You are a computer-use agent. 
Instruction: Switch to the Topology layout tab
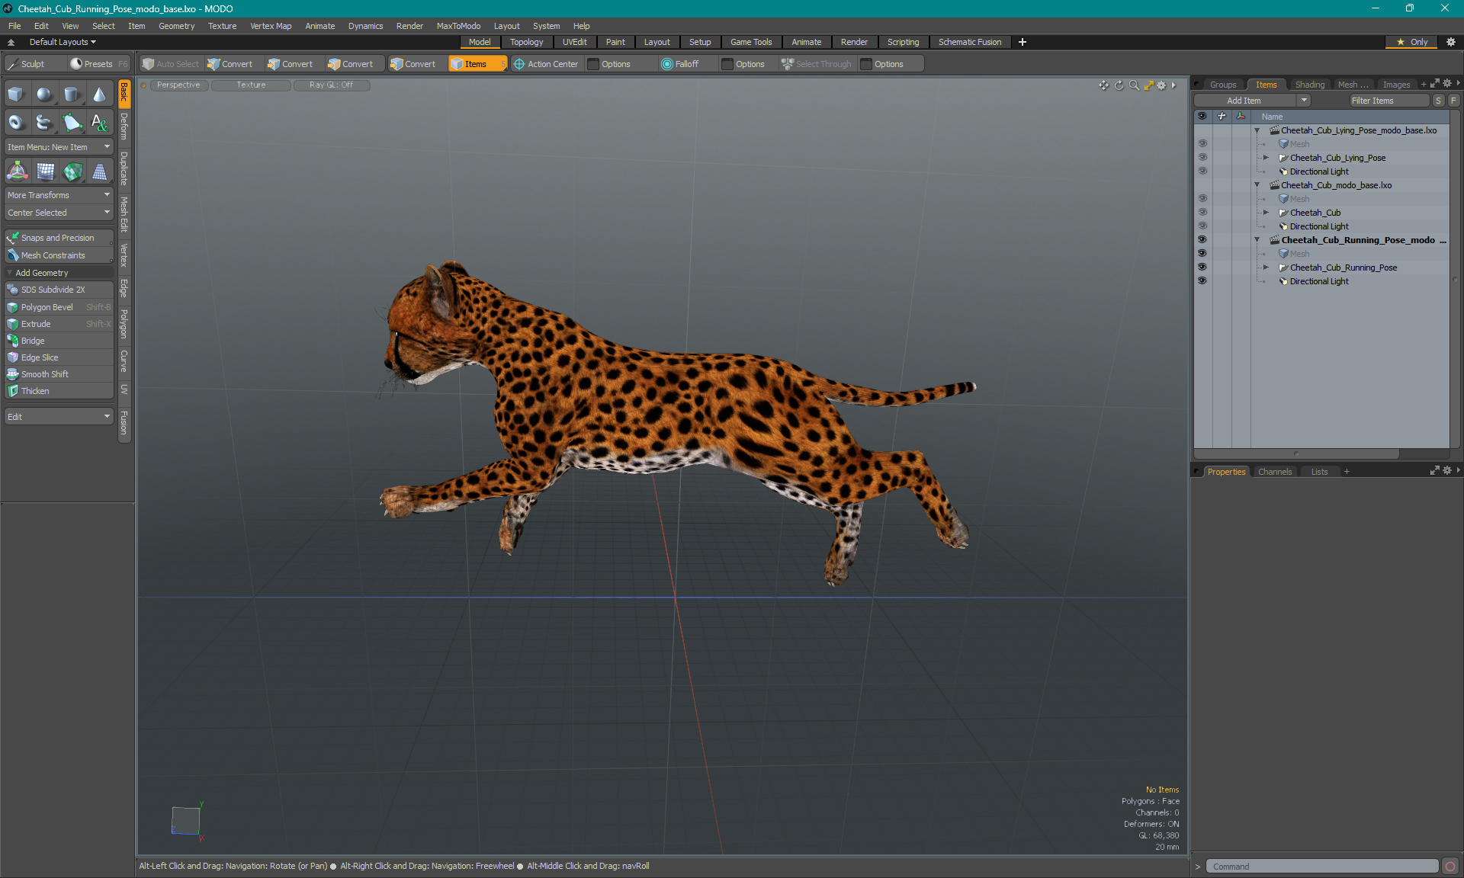tap(526, 42)
